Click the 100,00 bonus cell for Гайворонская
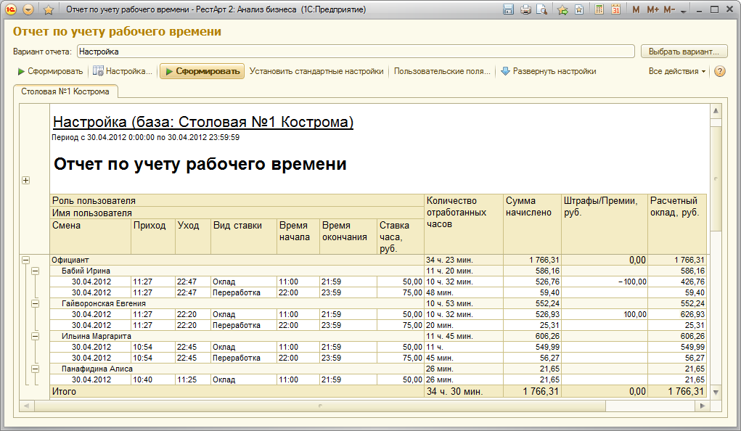Screen dimensions: 741x431 [605, 314]
